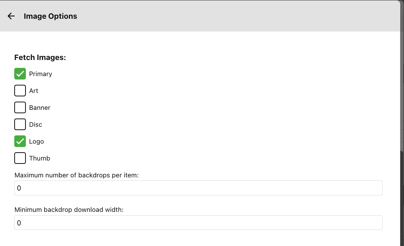Focus the minimum backdrop download width field
Image resolution: width=404 pixels, height=246 pixels.
198,223
